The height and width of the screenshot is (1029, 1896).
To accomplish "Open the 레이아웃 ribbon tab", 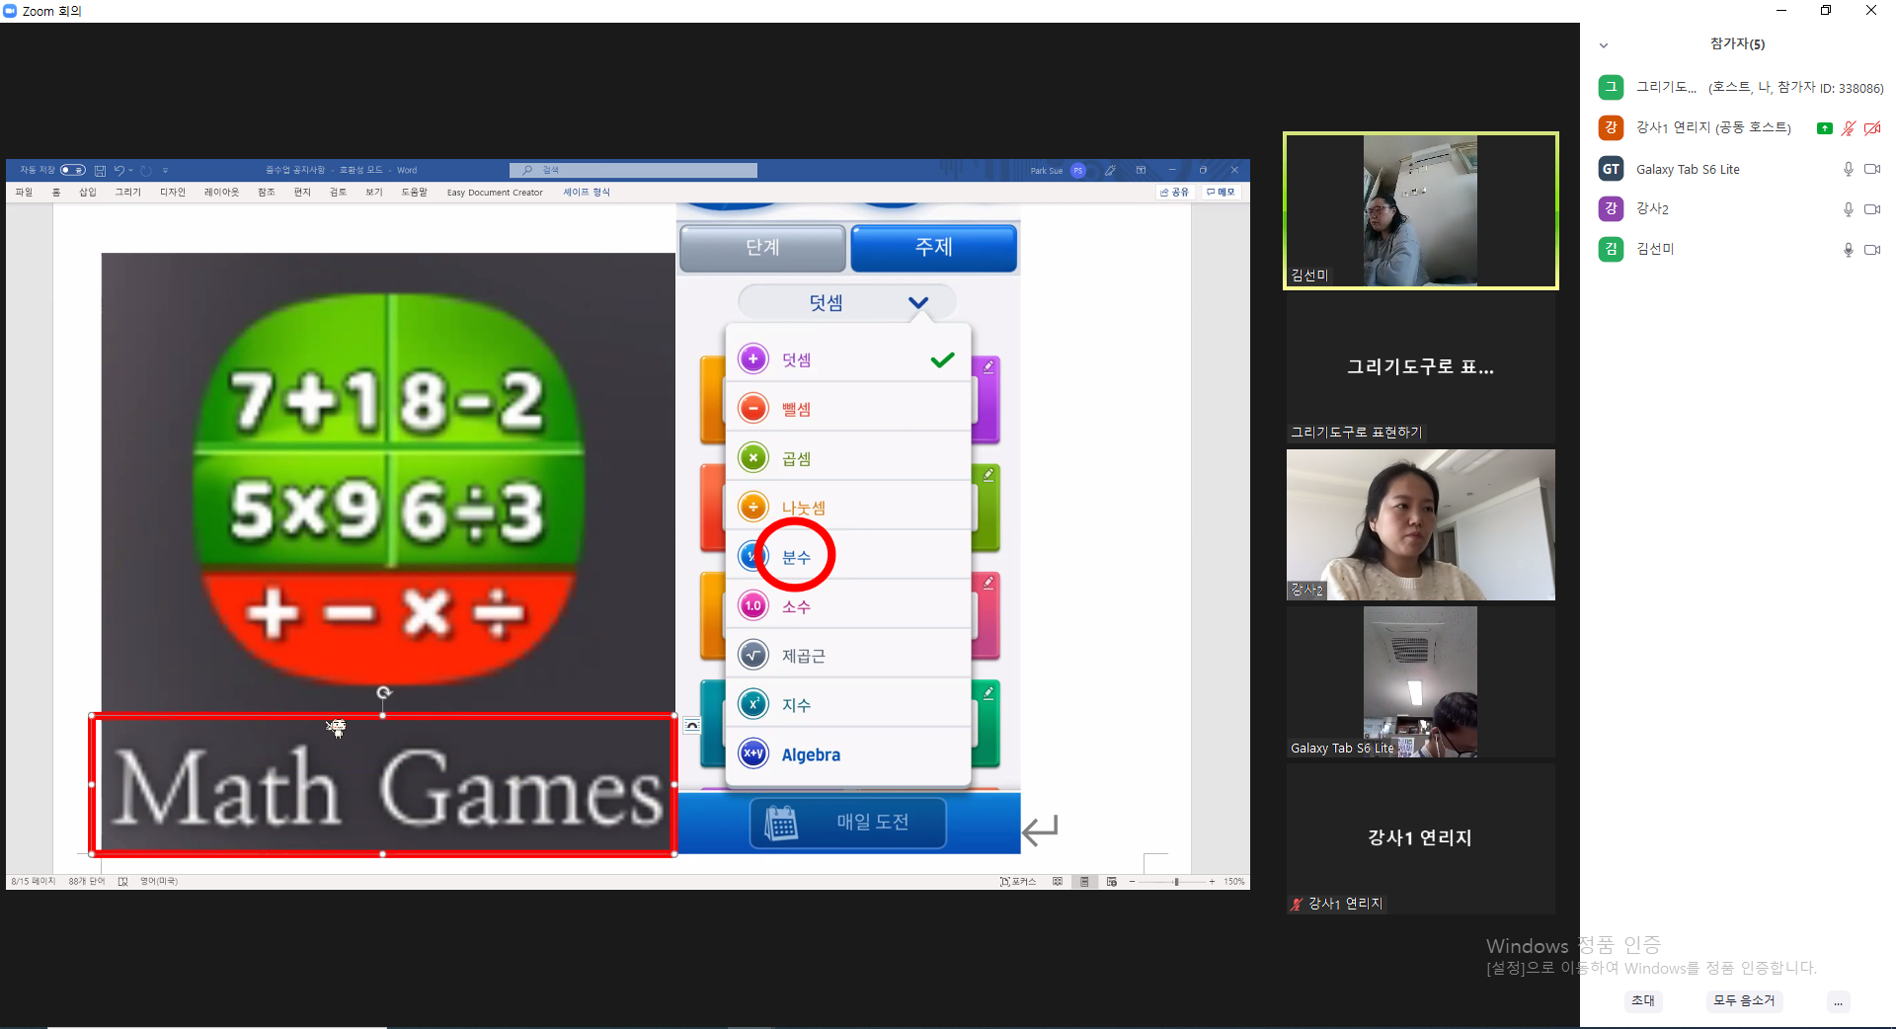I will (x=221, y=193).
